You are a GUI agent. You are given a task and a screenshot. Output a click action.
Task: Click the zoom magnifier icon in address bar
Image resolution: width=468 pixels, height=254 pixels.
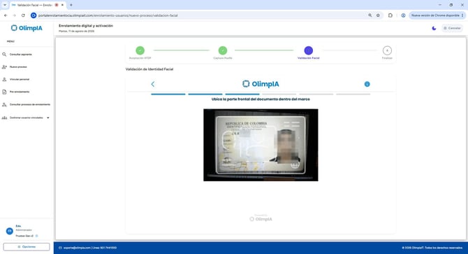[370, 15]
